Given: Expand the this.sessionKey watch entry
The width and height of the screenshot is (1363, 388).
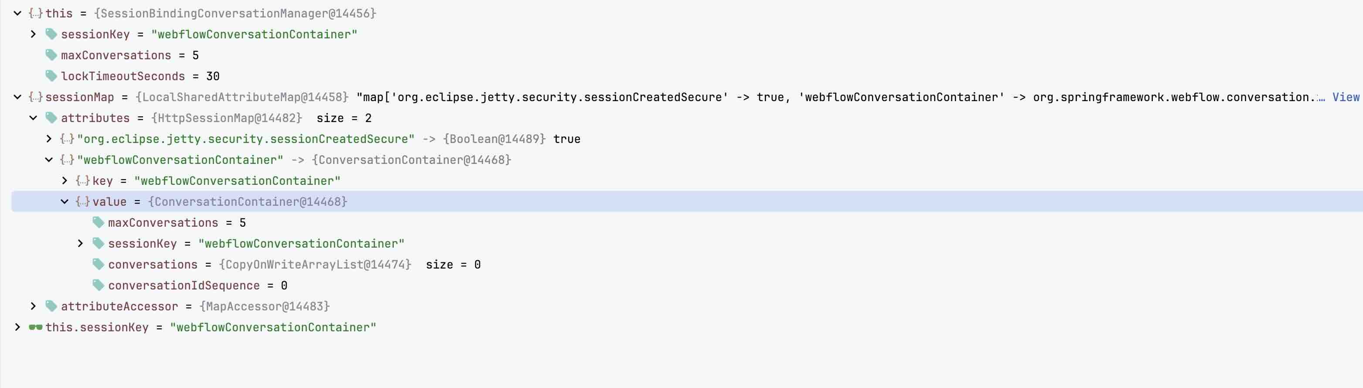Looking at the screenshot, I should tap(17, 327).
